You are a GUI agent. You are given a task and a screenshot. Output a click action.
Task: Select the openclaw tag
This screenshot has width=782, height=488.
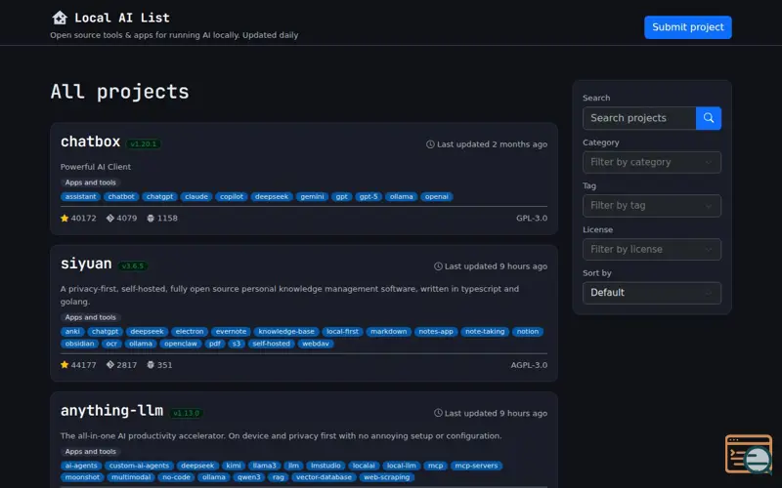pos(181,344)
